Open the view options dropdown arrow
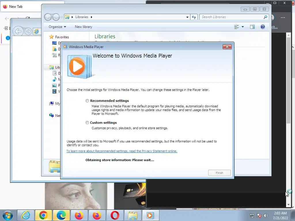Screen dimensions: 295x221 [x=243, y=27]
